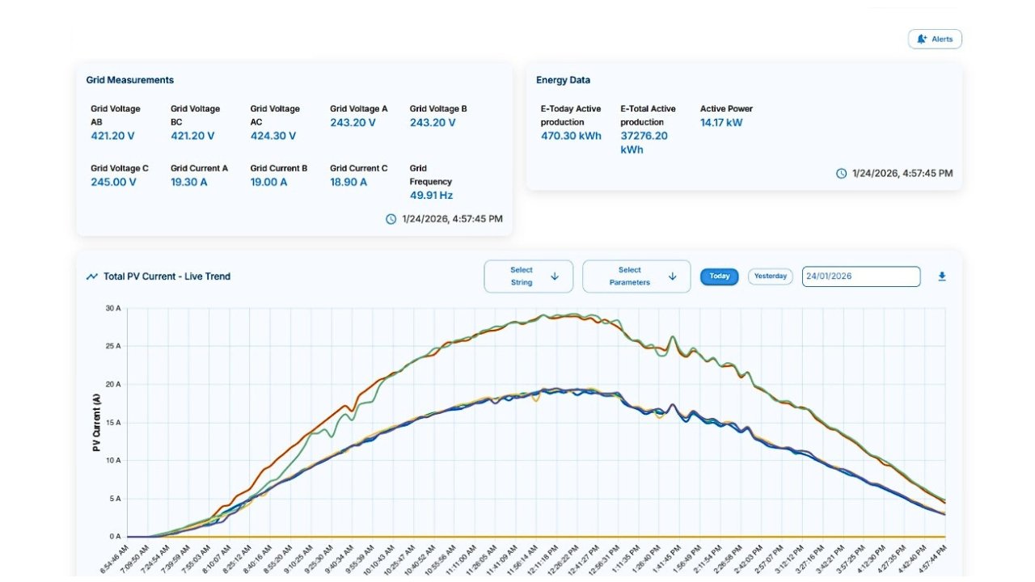This screenshot has width=1035, height=582.
Task: Click the 30 A label on the y-axis
Action: [112, 308]
